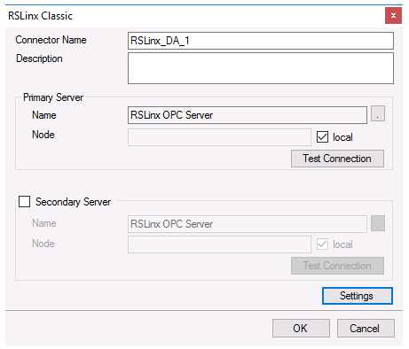Click the Connector Name input field
The image size is (409, 349).
261,41
